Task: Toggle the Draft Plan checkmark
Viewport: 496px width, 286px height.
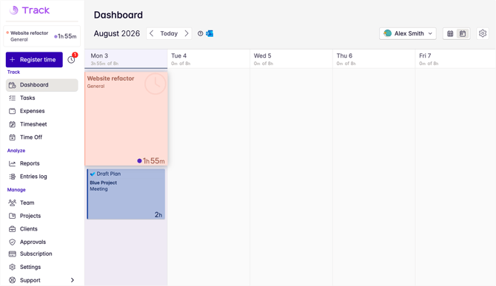Action: tap(93, 174)
